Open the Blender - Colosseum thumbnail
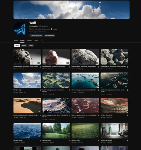The height and width of the screenshot is (150, 141). click(x=114, y=106)
